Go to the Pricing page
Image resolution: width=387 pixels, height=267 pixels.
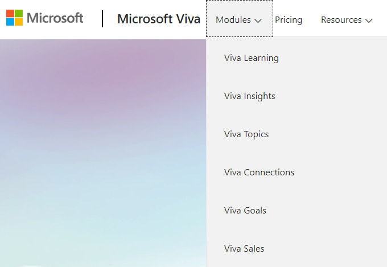pyautogui.click(x=289, y=20)
